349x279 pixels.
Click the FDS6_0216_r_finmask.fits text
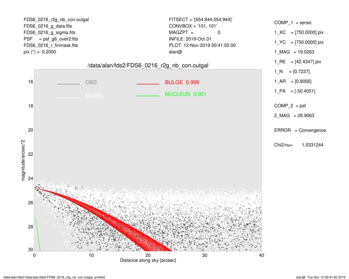[51, 45]
